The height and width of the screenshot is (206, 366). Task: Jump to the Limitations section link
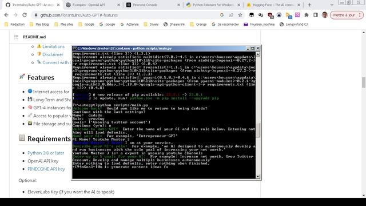tap(53, 46)
